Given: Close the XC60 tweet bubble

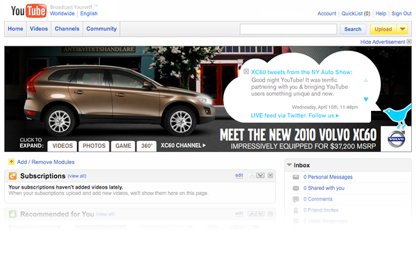Looking at the screenshot, I should click(x=246, y=71).
